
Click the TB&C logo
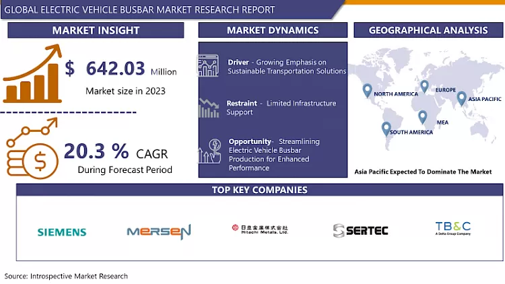click(x=453, y=228)
